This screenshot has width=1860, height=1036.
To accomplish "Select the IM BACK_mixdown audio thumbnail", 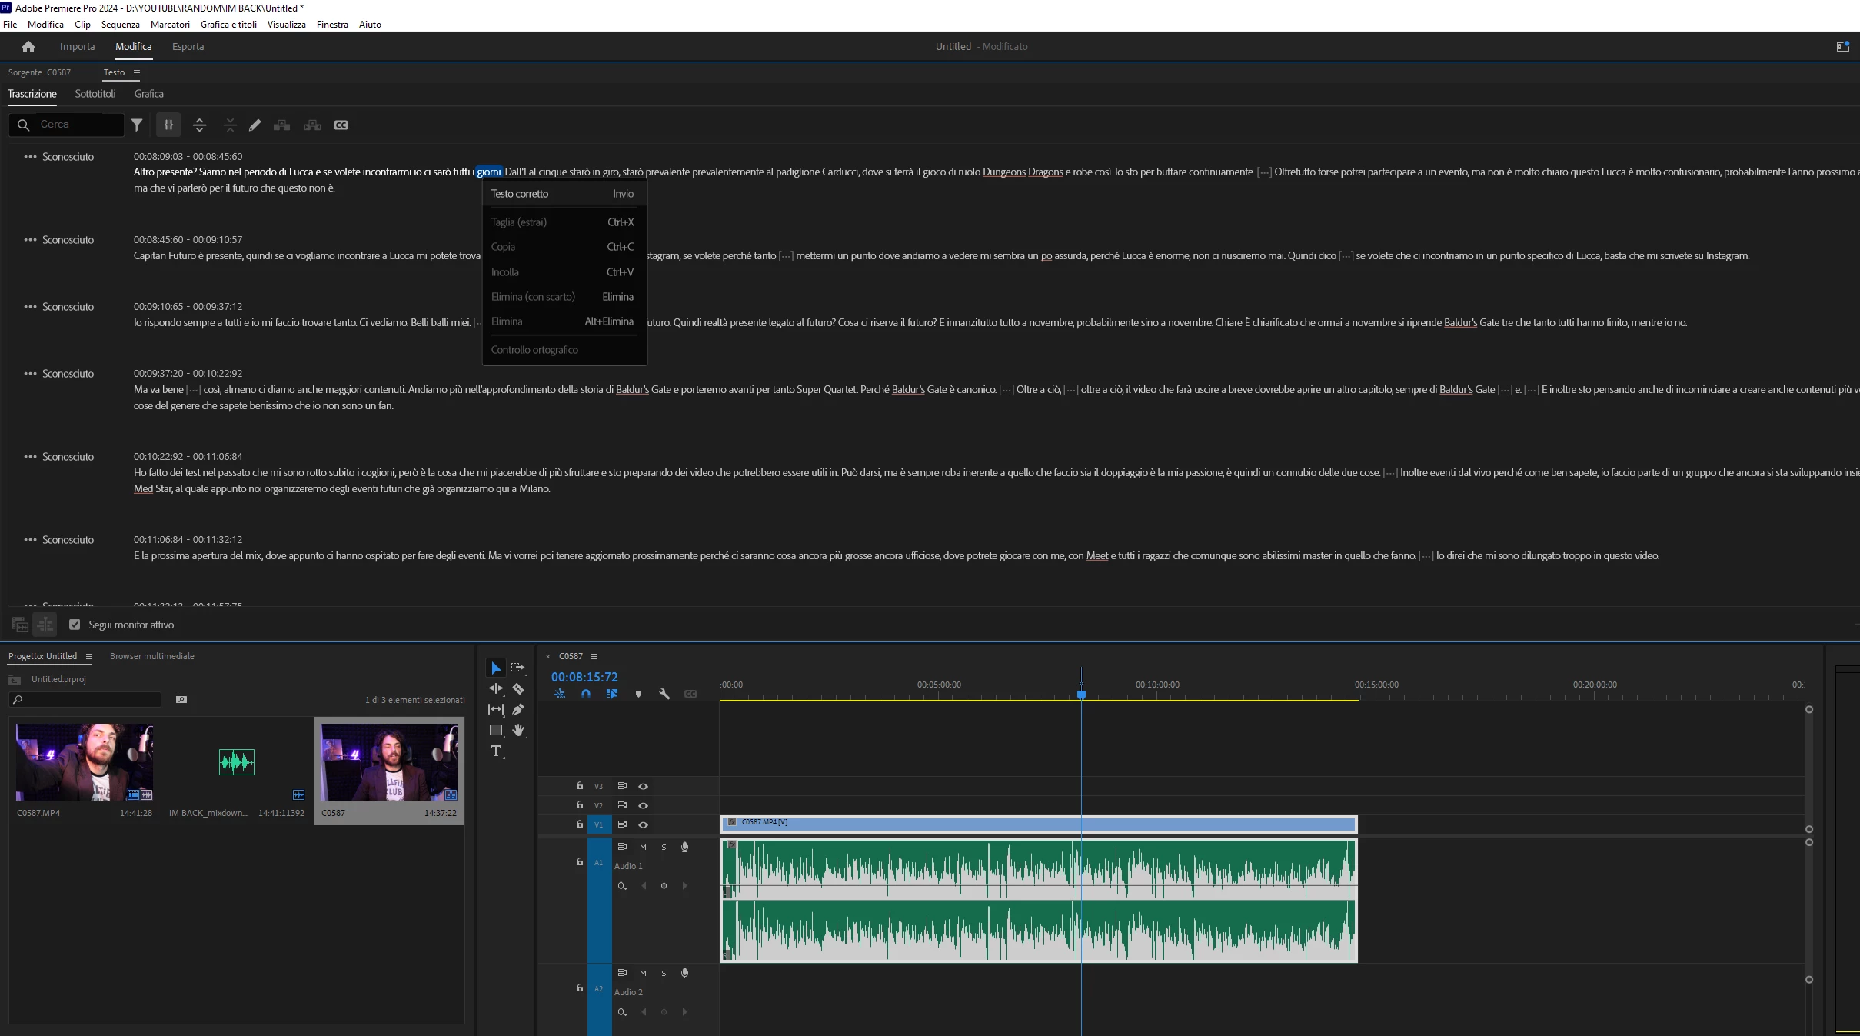I will click(x=236, y=762).
